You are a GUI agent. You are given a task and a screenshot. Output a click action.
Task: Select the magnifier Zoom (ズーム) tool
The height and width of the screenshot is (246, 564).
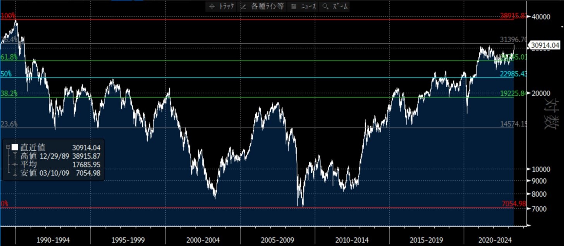(x=335, y=6)
